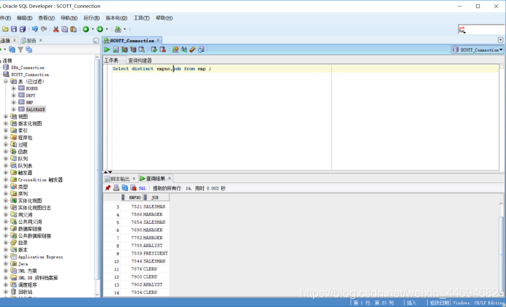Open a new SQL worksheet icon
Screen dimensions: 506x307
[x=118, y=29]
